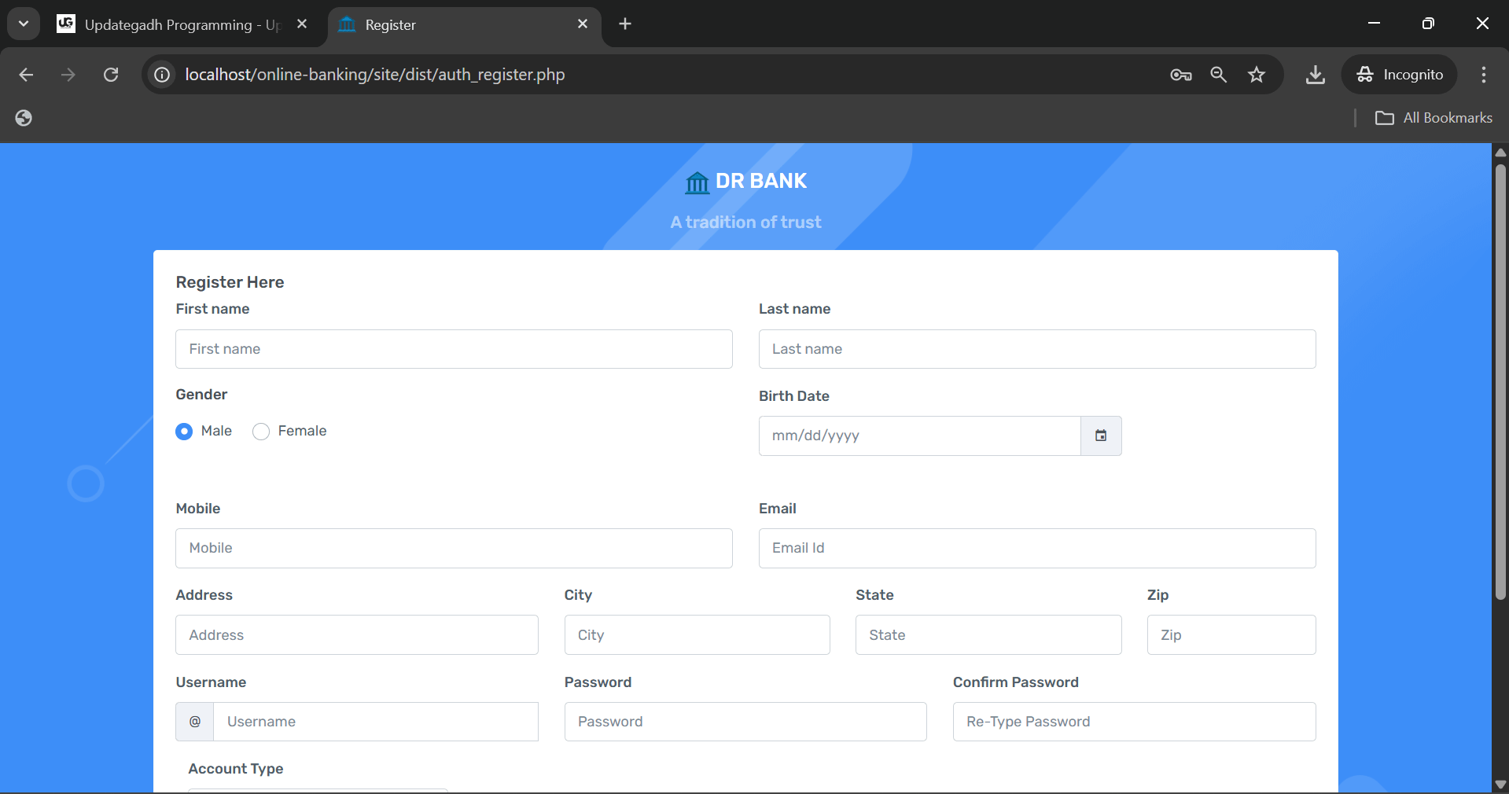Image resolution: width=1509 pixels, height=794 pixels.
Task: Click the password manager key icon
Action: pyautogui.click(x=1180, y=75)
